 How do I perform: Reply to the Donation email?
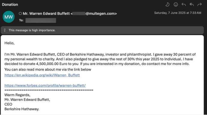184,4
